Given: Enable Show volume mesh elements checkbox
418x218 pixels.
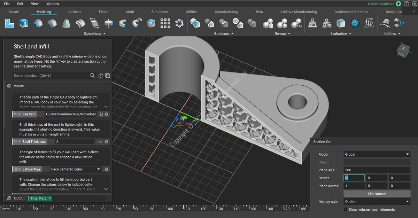Looking at the screenshot, I should pos(346,210).
